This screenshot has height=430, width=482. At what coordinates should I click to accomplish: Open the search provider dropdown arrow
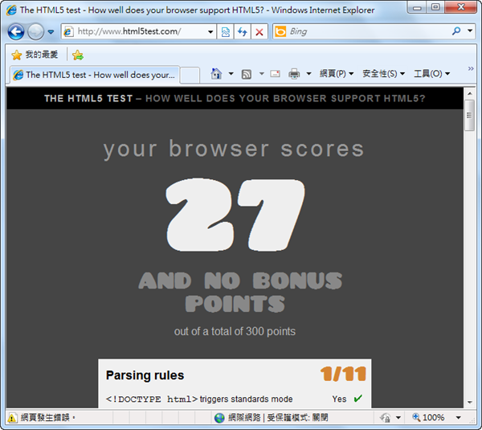point(470,31)
